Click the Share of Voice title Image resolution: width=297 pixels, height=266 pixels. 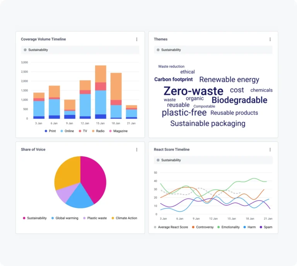pos(33,149)
